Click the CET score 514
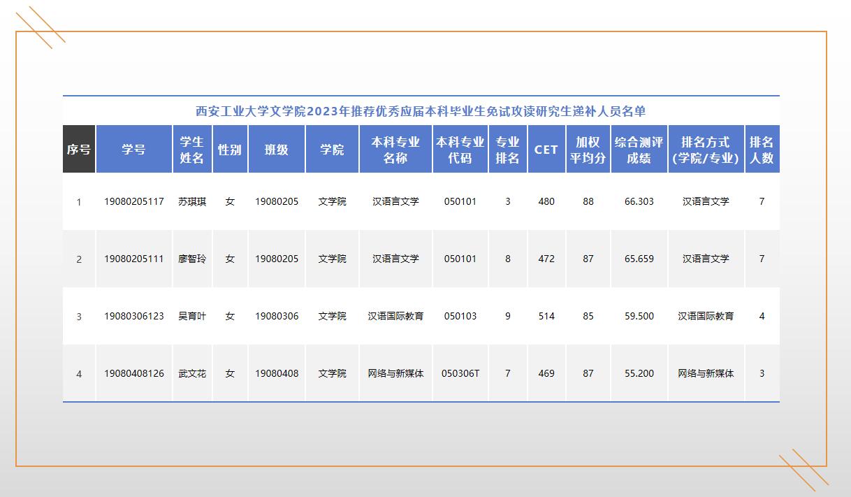The image size is (851, 497). 546,316
